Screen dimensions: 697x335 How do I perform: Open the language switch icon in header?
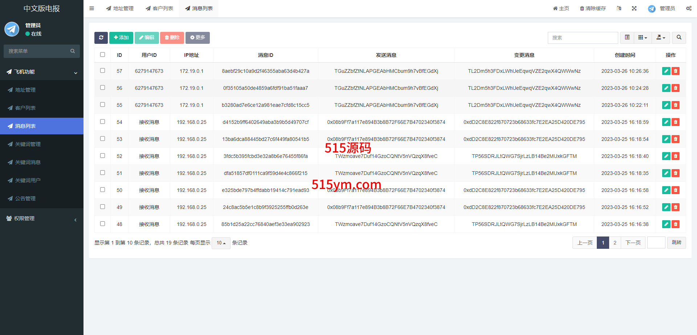coord(619,8)
